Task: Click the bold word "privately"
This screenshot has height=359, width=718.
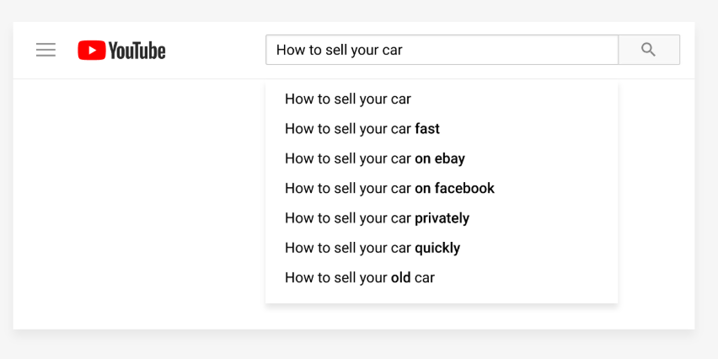Action: pyautogui.click(x=442, y=218)
